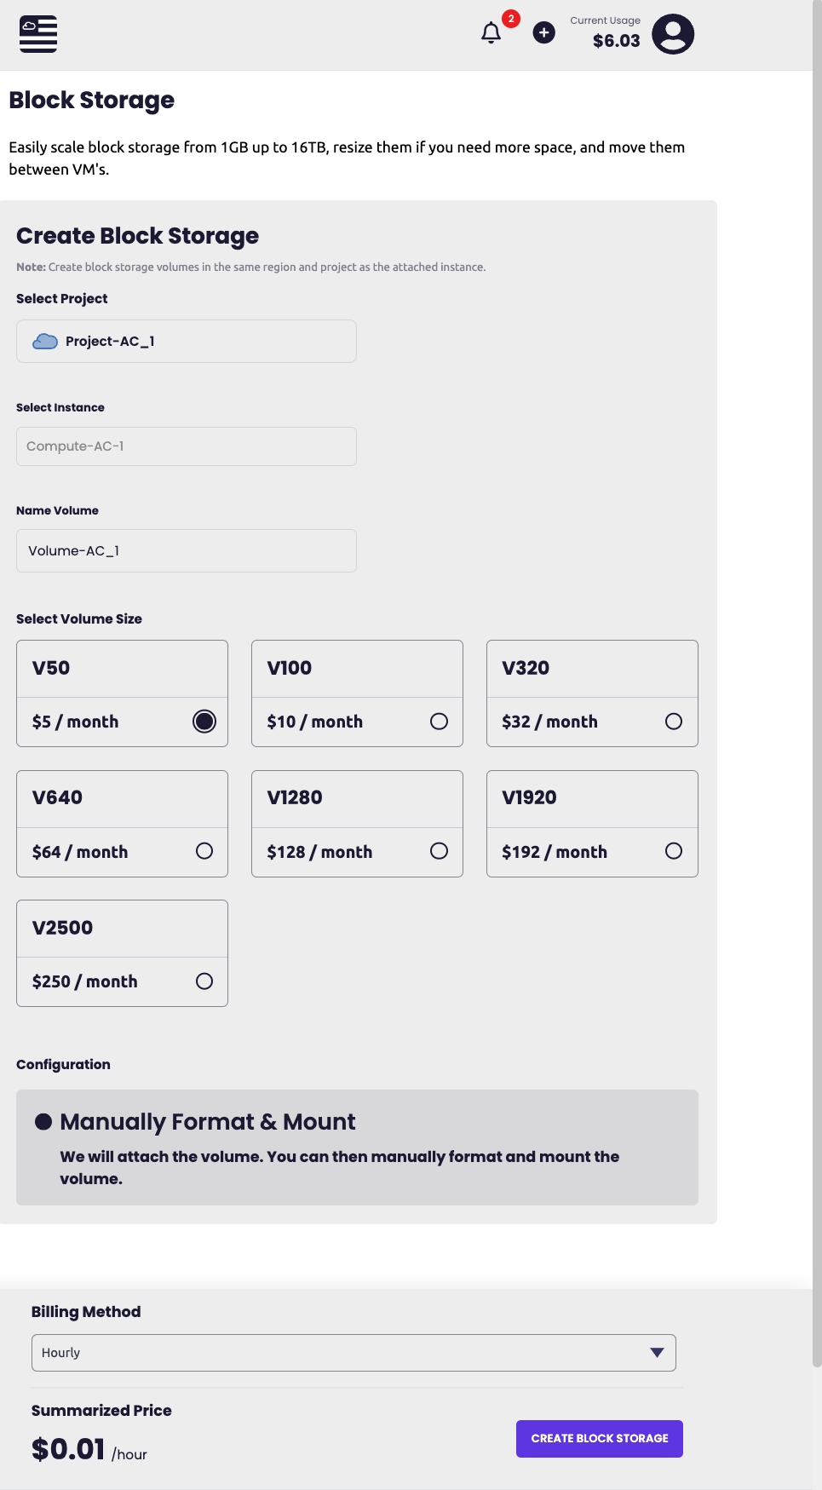
Task: Open the hamburger menu logo icon
Action: pos(38,34)
